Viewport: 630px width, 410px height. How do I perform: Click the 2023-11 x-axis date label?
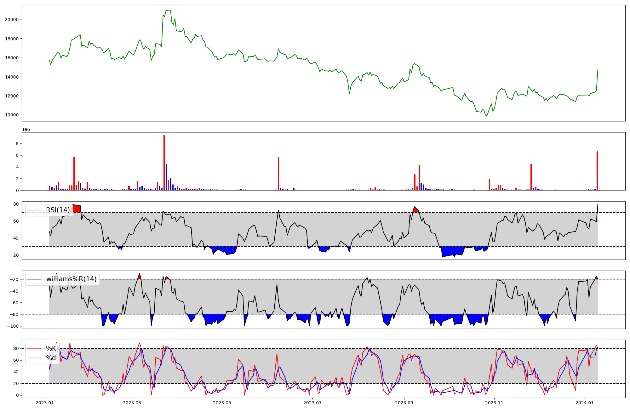(494, 403)
